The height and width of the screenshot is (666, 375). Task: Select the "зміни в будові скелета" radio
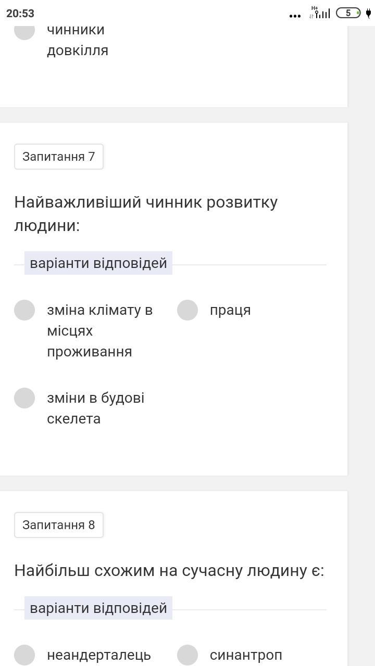point(24,398)
